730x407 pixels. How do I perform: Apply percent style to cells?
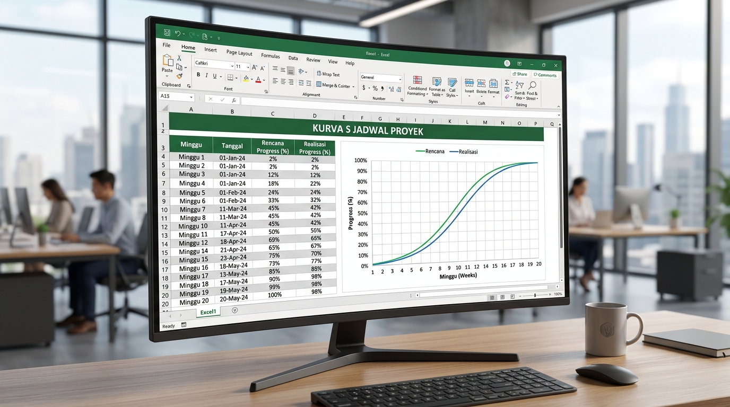pyautogui.click(x=375, y=89)
